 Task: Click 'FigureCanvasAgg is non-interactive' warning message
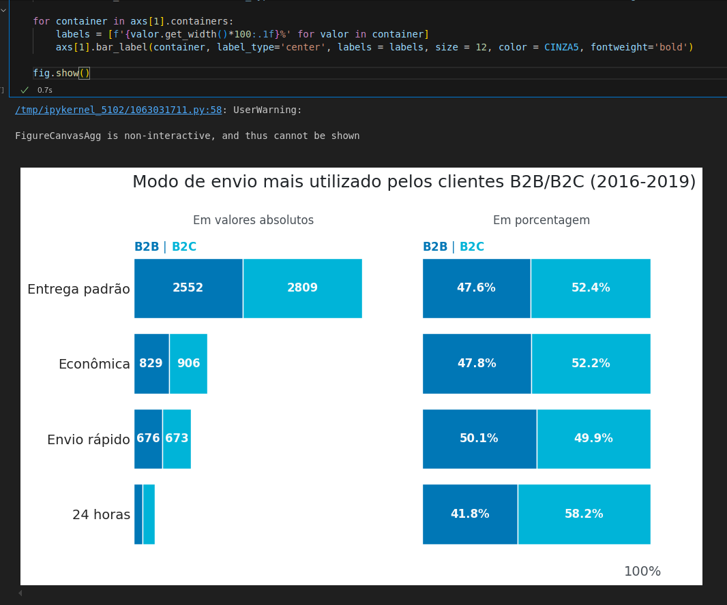click(188, 136)
